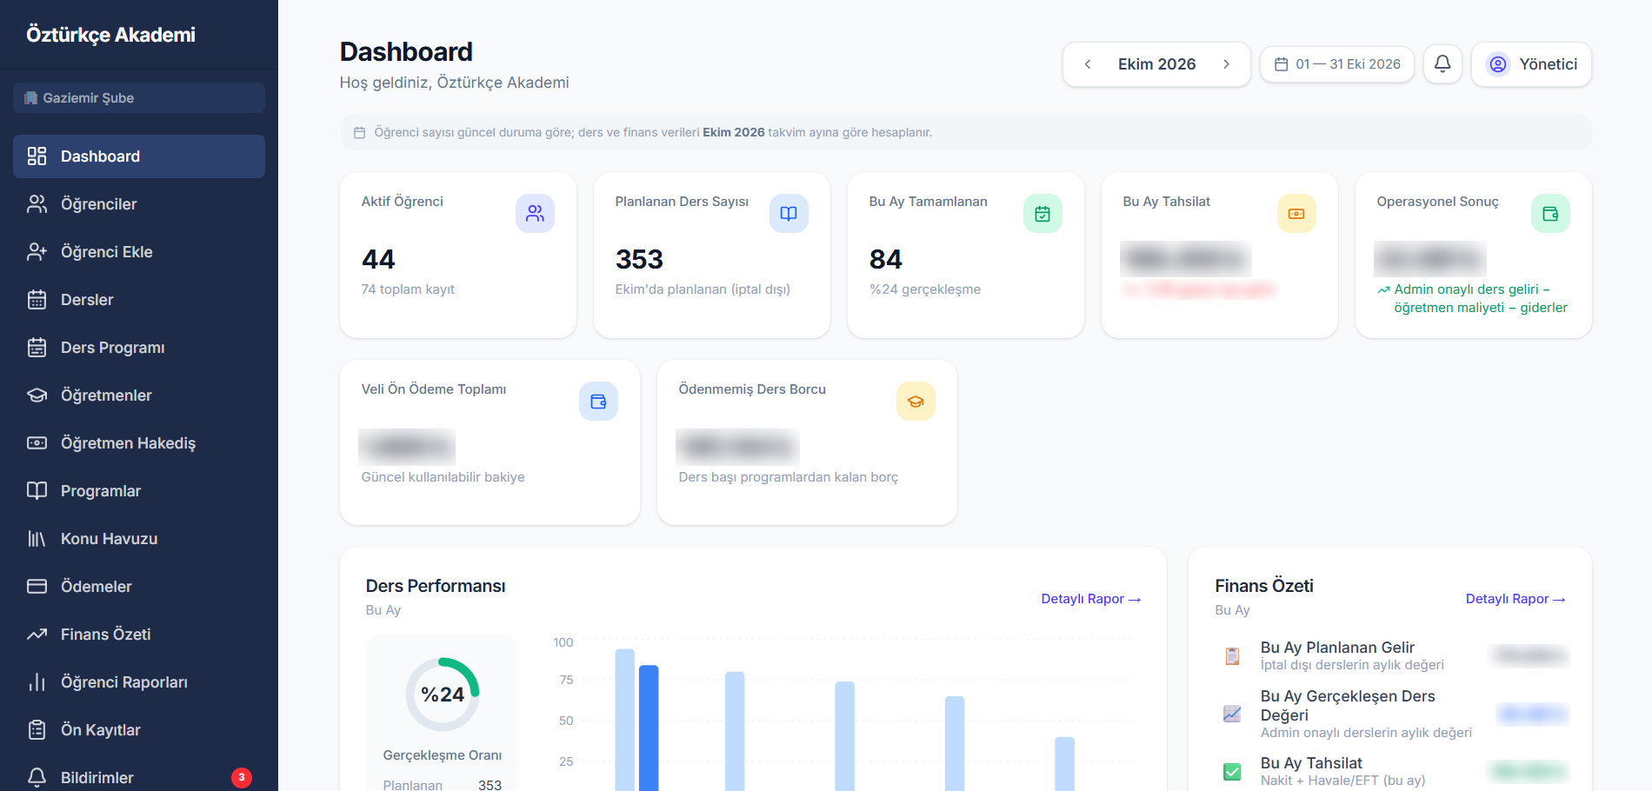1652x791 pixels.
Task: Click the Ödenmemiş Ders Borcu cap icon
Action: [916, 401]
